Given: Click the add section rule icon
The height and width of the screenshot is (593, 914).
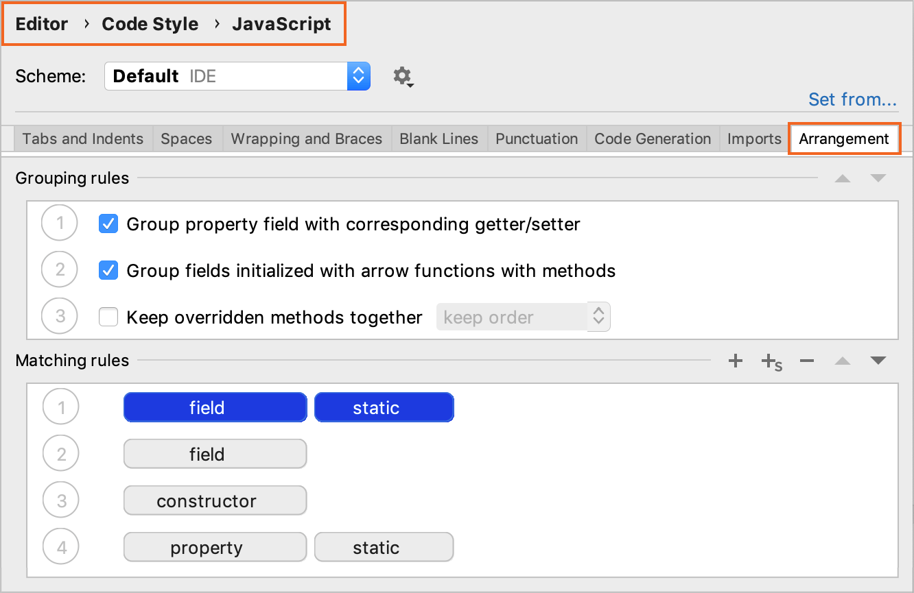Looking at the screenshot, I should point(771,361).
